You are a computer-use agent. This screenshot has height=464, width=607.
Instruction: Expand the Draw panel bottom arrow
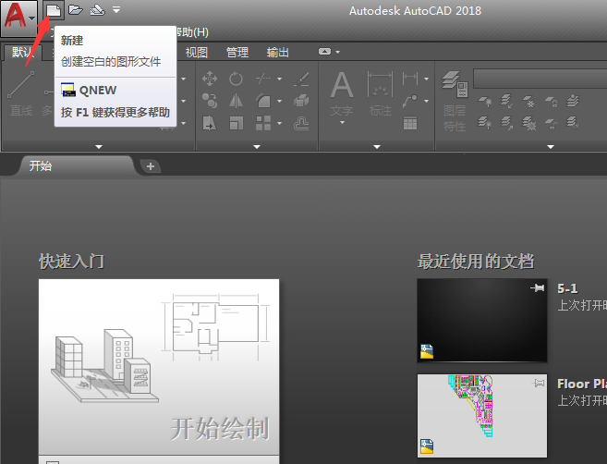99,146
